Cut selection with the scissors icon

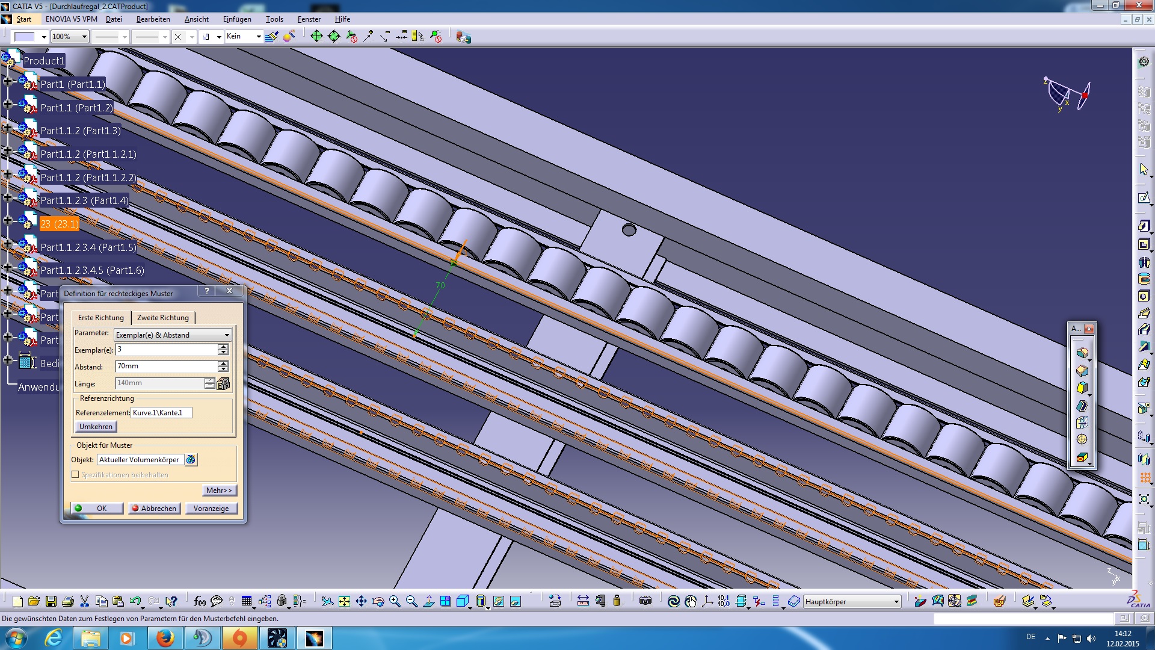[85, 601]
